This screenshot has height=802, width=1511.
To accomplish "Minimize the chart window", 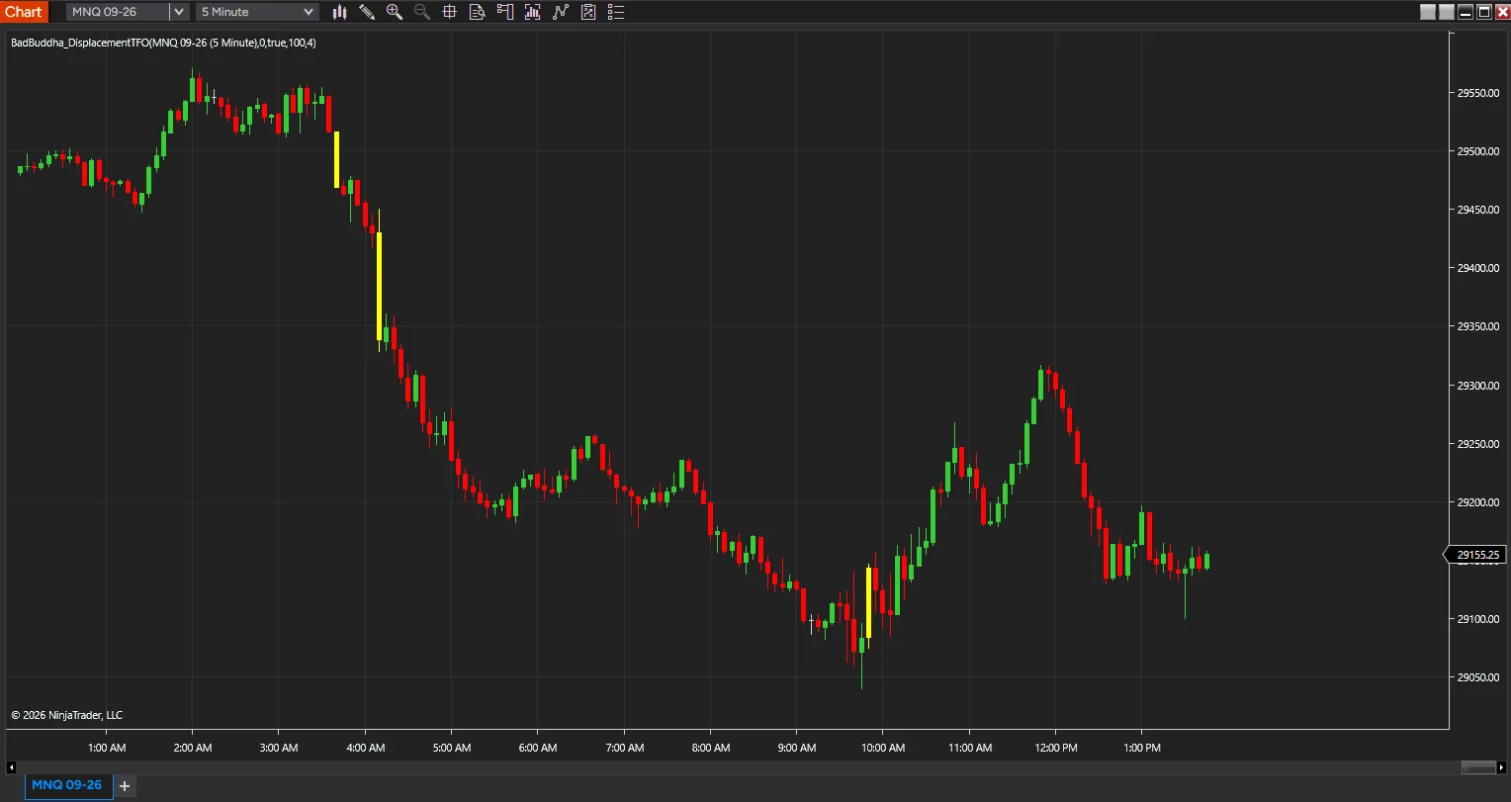I will click(x=1466, y=12).
